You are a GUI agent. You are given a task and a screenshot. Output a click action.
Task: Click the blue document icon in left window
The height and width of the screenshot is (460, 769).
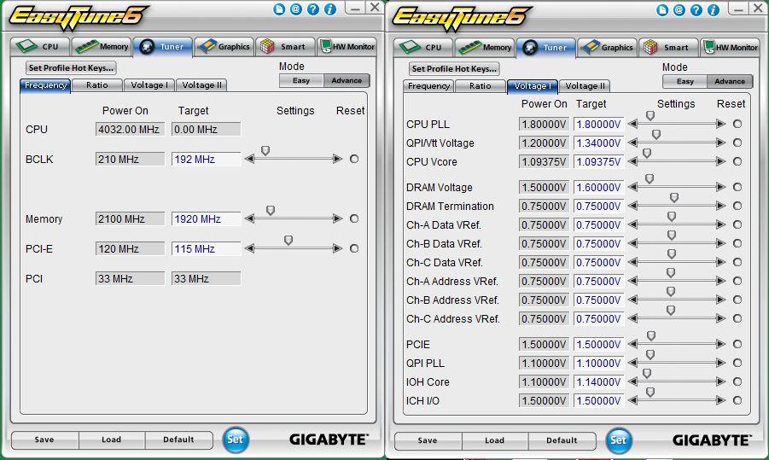pos(279,9)
